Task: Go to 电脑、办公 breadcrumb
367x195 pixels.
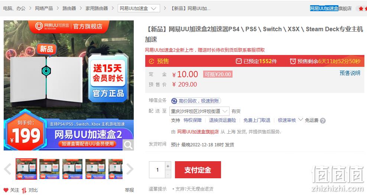Action: click(x=14, y=9)
